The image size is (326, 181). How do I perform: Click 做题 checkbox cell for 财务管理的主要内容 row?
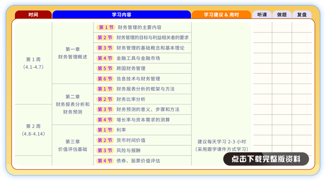282,27
